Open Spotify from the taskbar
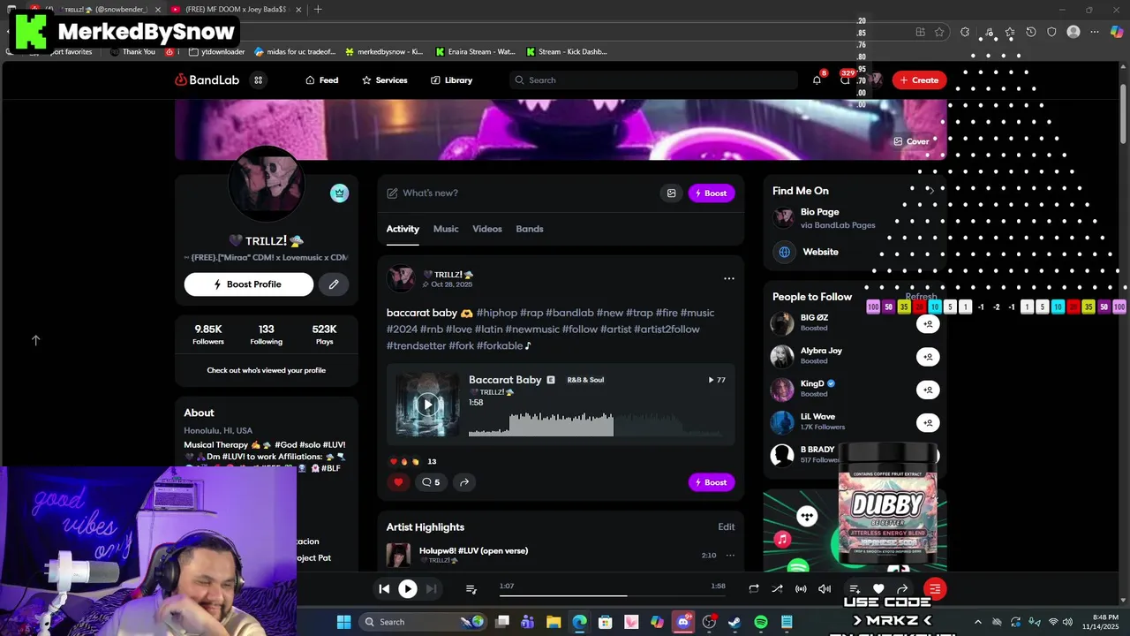 tap(760, 622)
